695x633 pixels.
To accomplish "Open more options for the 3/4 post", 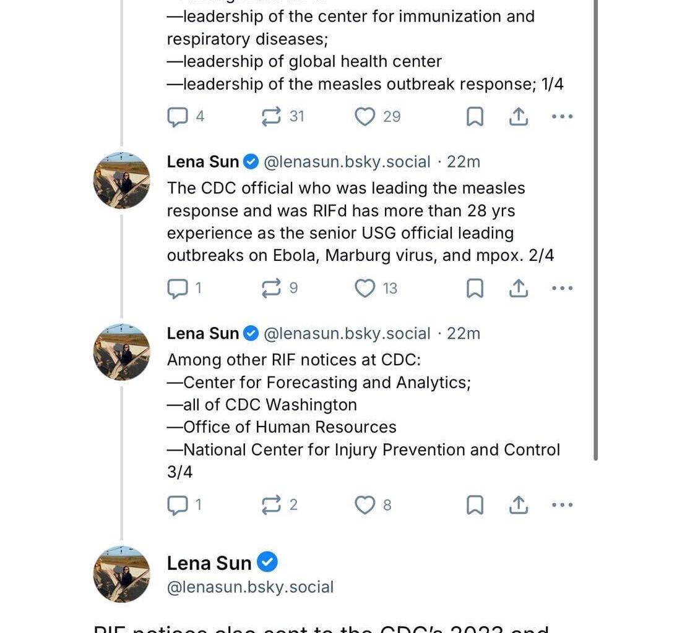I will coord(562,506).
